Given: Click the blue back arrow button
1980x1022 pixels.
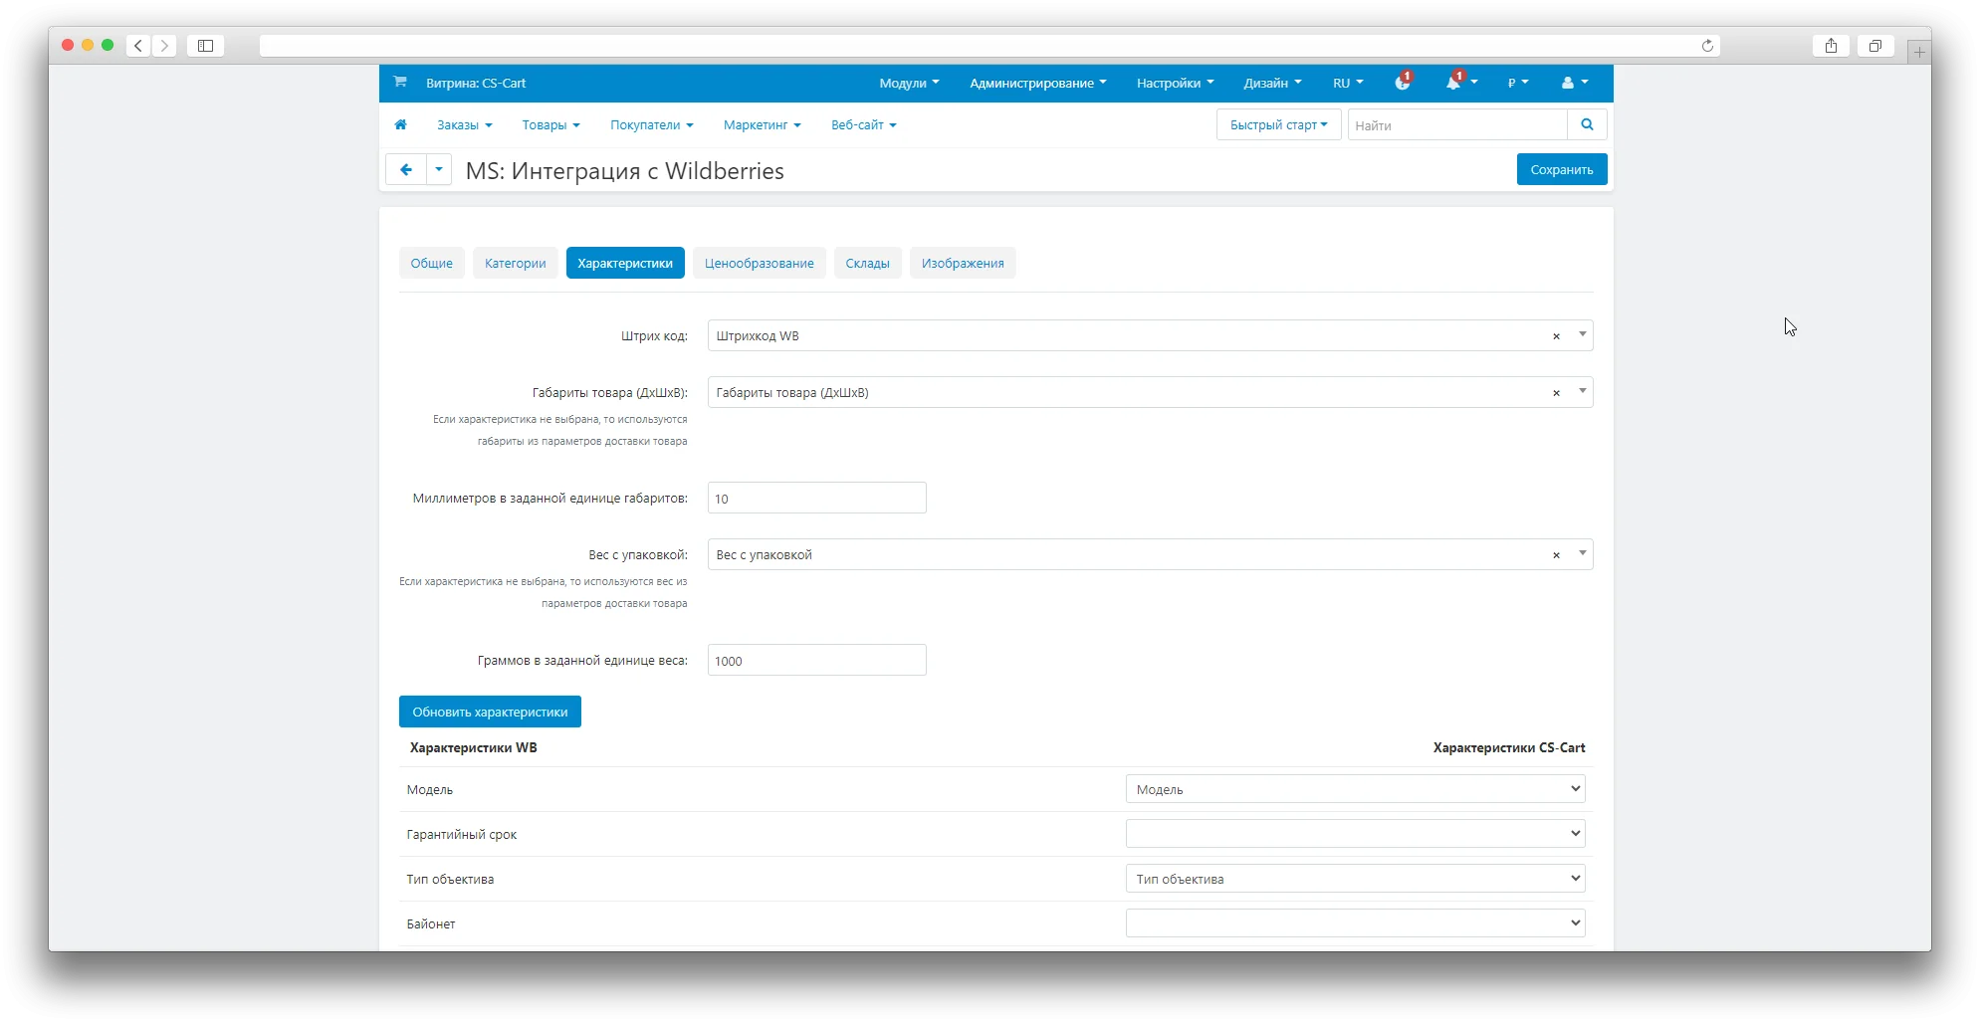Looking at the screenshot, I should [406, 169].
